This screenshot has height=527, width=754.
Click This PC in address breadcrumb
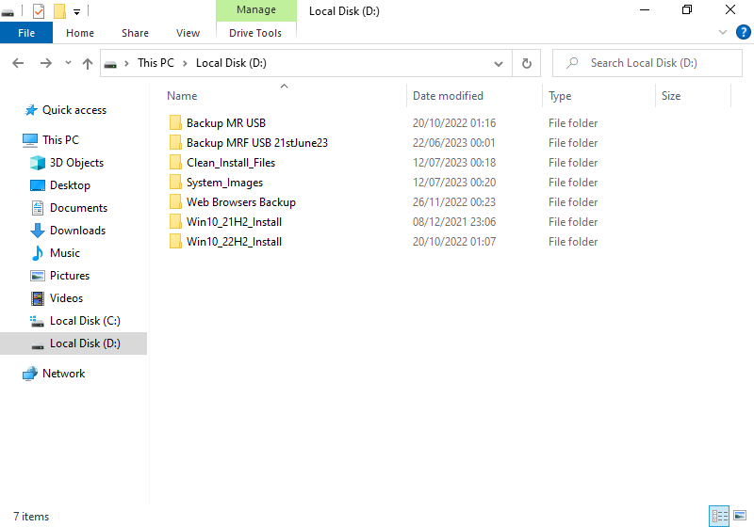(156, 63)
